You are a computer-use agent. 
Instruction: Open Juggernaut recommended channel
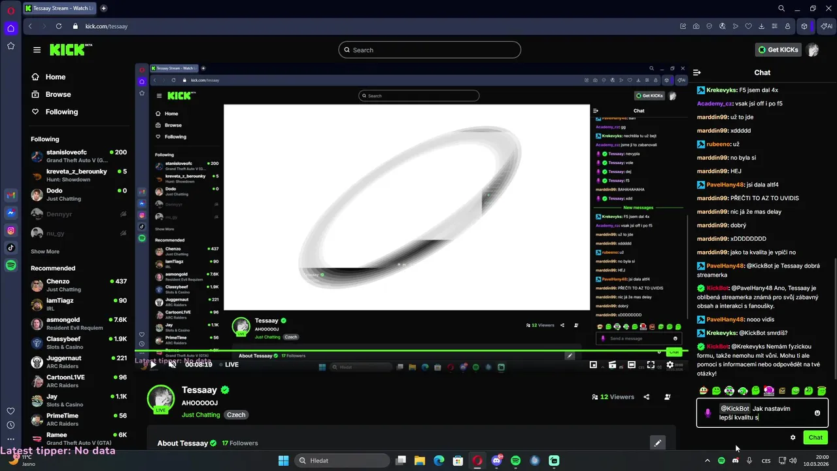[x=78, y=362]
